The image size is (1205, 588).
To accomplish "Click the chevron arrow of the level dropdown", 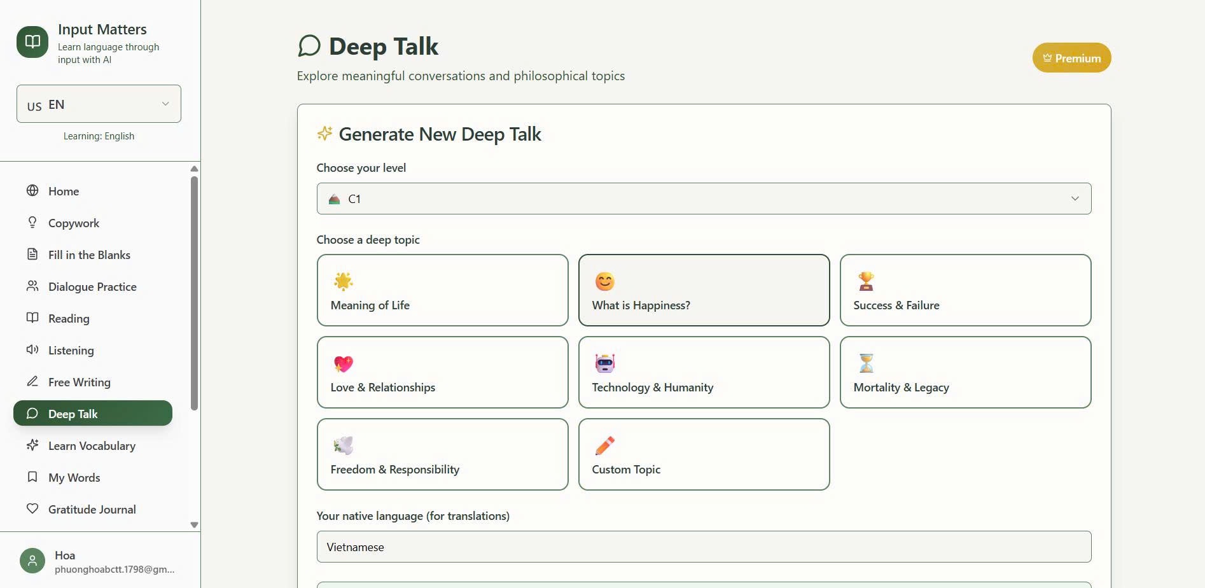I will point(1075,199).
